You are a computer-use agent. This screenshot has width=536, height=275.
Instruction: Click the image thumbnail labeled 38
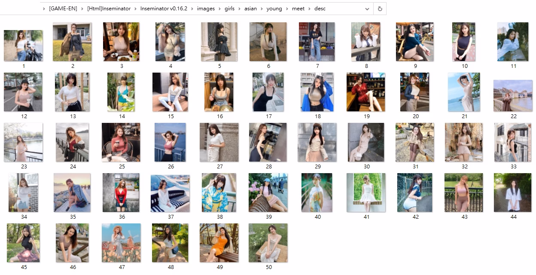[x=219, y=192]
